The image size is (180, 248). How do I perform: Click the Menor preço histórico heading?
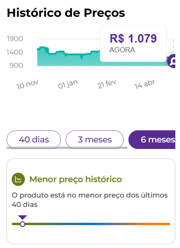pyautogui.click(x=75, y=179)
